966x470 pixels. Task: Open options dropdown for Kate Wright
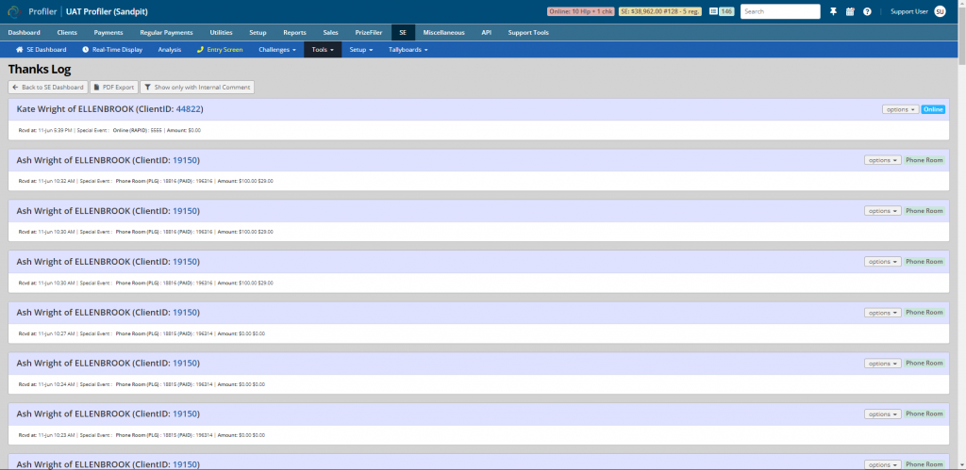point(900,109)
